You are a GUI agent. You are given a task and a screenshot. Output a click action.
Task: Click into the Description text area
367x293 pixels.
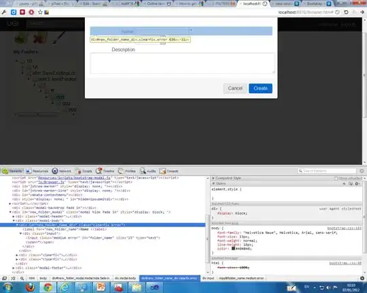(182, 63)
